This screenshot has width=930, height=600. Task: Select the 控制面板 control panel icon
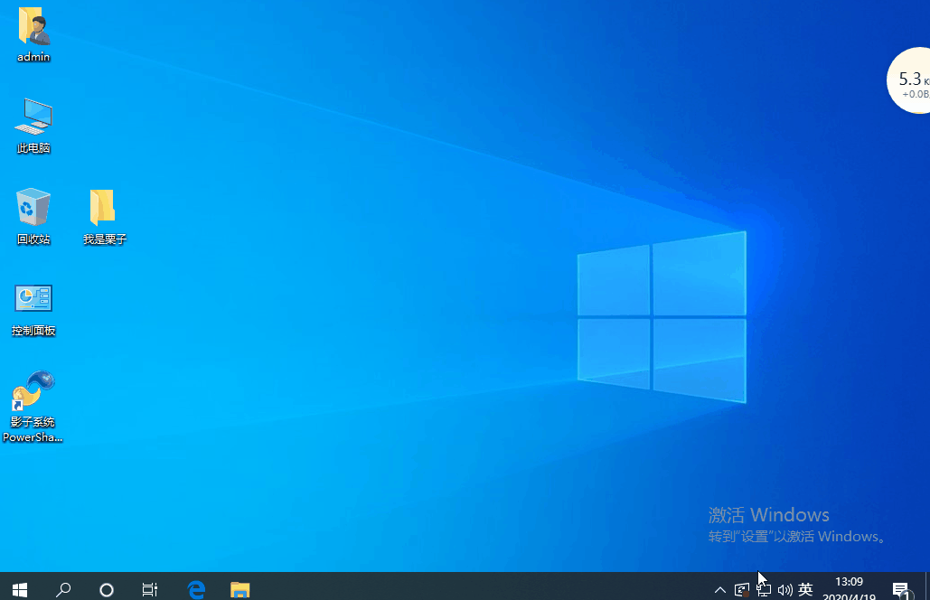33,309
